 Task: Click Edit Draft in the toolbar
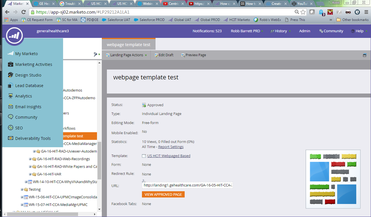[164, 55]
